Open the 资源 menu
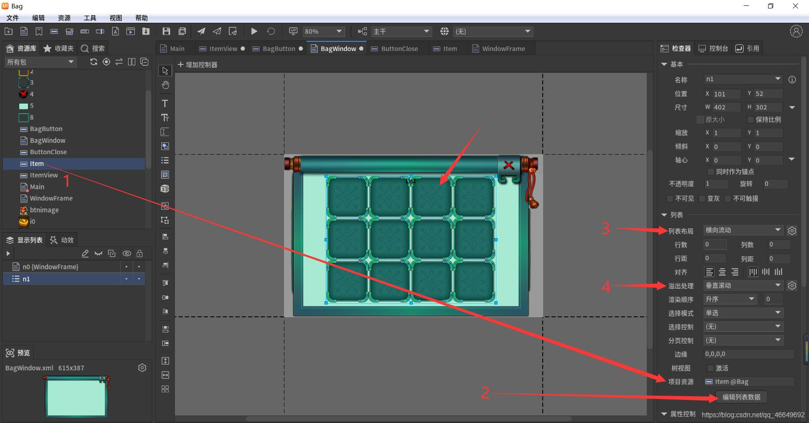The image size is (809, 423). (x=64, y=18)
